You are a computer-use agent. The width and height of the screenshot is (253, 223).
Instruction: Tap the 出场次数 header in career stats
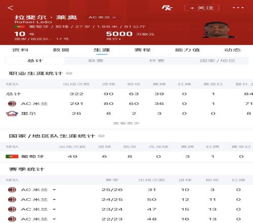coord(76,84)
